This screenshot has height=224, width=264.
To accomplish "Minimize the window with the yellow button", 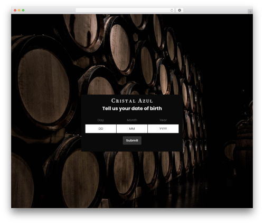I will pos(19,10).
